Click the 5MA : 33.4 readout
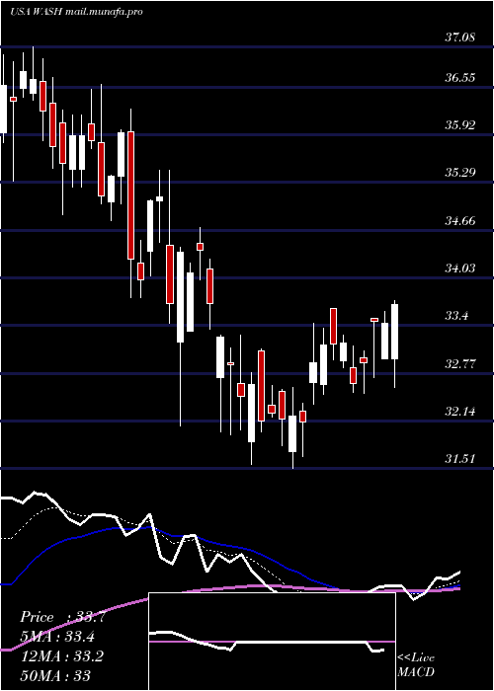Image resolution: width=494 pixels, height=691 pixels. click(x=58, y=637)
